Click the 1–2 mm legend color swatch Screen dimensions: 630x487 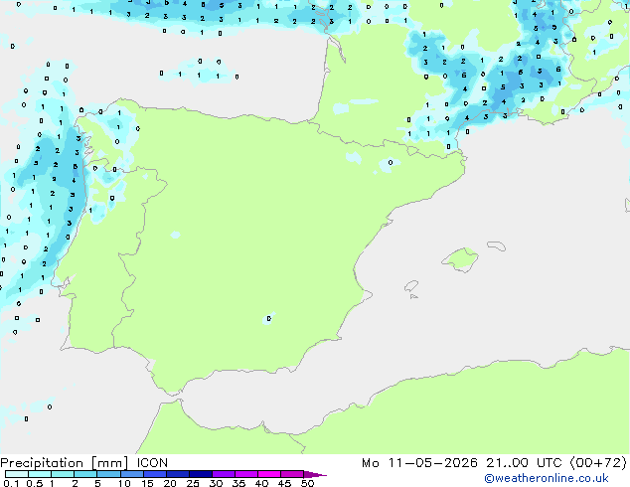click(x=63, y=474)
